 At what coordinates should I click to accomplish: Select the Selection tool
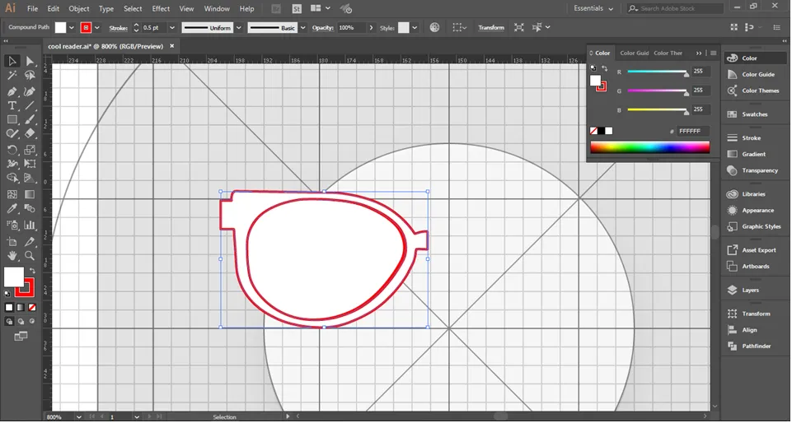[12, 61]
